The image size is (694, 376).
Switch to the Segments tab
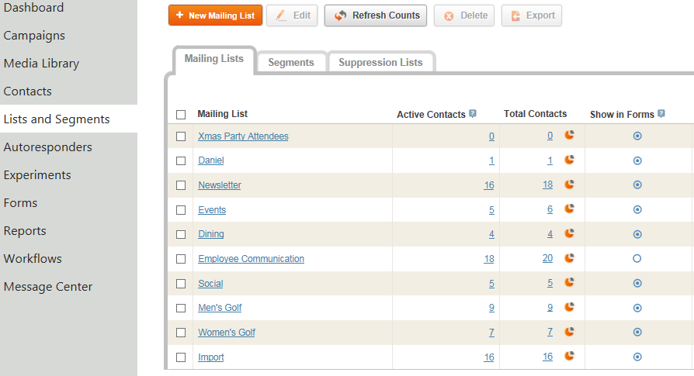[291, 63]
